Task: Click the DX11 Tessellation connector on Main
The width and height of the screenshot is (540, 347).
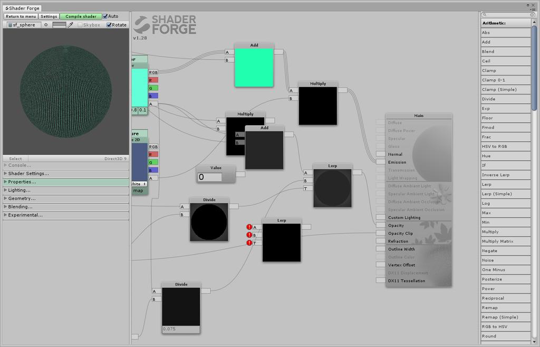Action: click(x=381, y=280)
